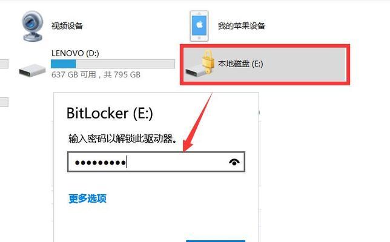390x242 pixels.
Task: Click the BitLocker (E:) dialog title
Action: coord(110,113)
